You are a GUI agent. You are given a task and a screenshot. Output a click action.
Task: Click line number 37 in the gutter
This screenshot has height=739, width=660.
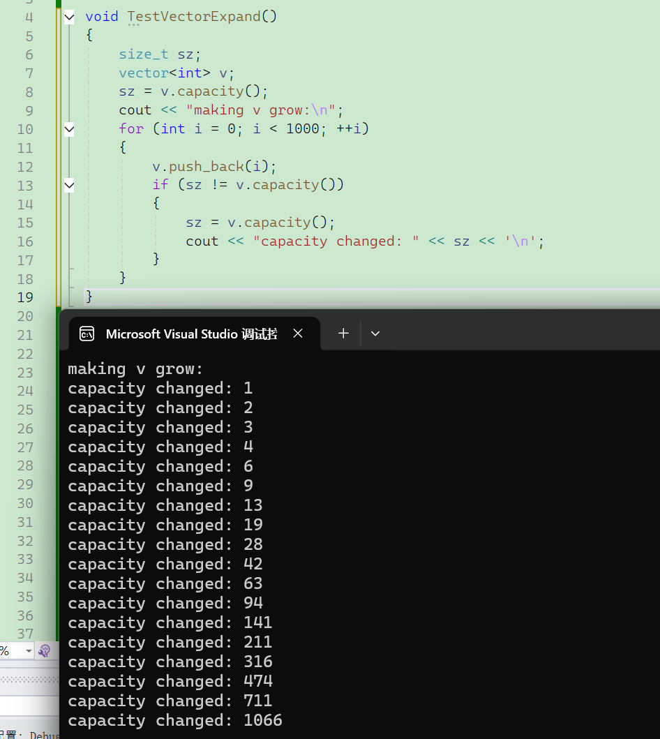tap(25, 634)
